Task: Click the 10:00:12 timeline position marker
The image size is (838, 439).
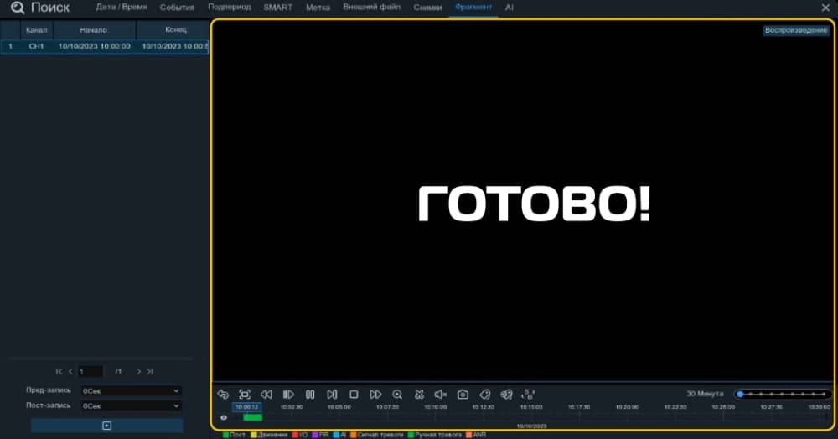Action: pos(247,407)
